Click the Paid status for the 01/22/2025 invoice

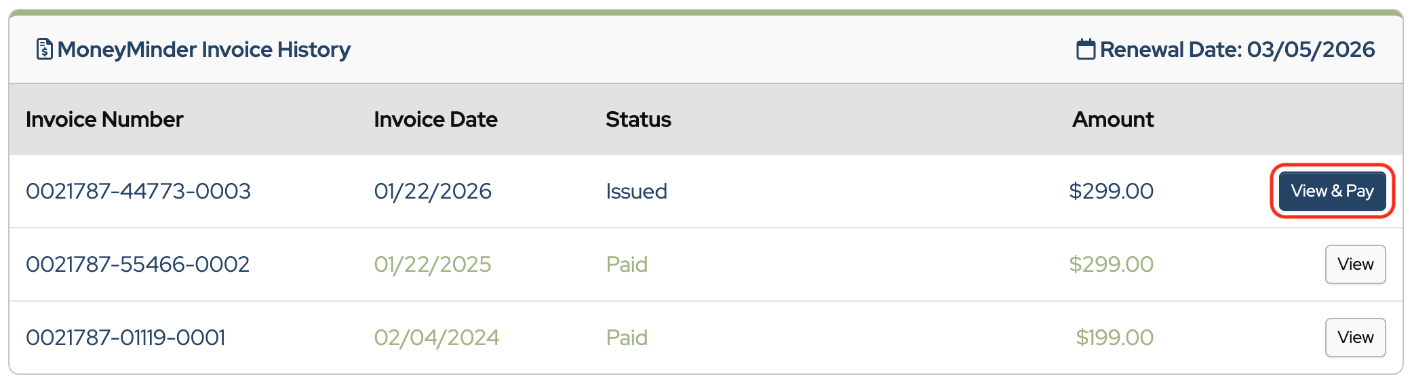click(627, 264)
